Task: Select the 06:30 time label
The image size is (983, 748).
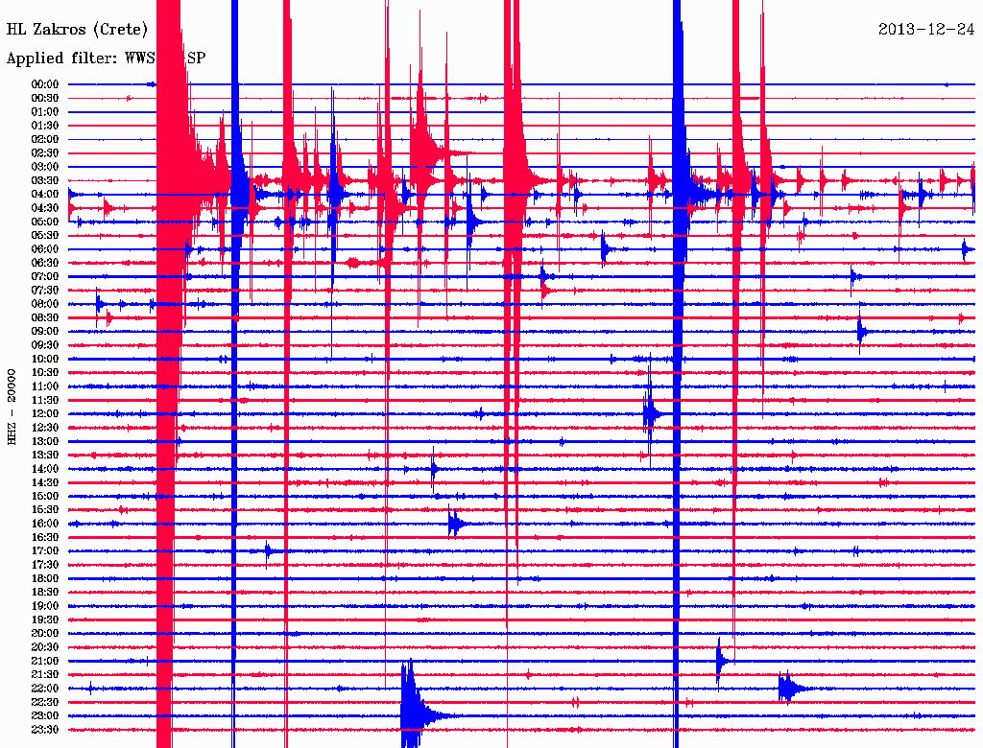Action: [45, 263]
